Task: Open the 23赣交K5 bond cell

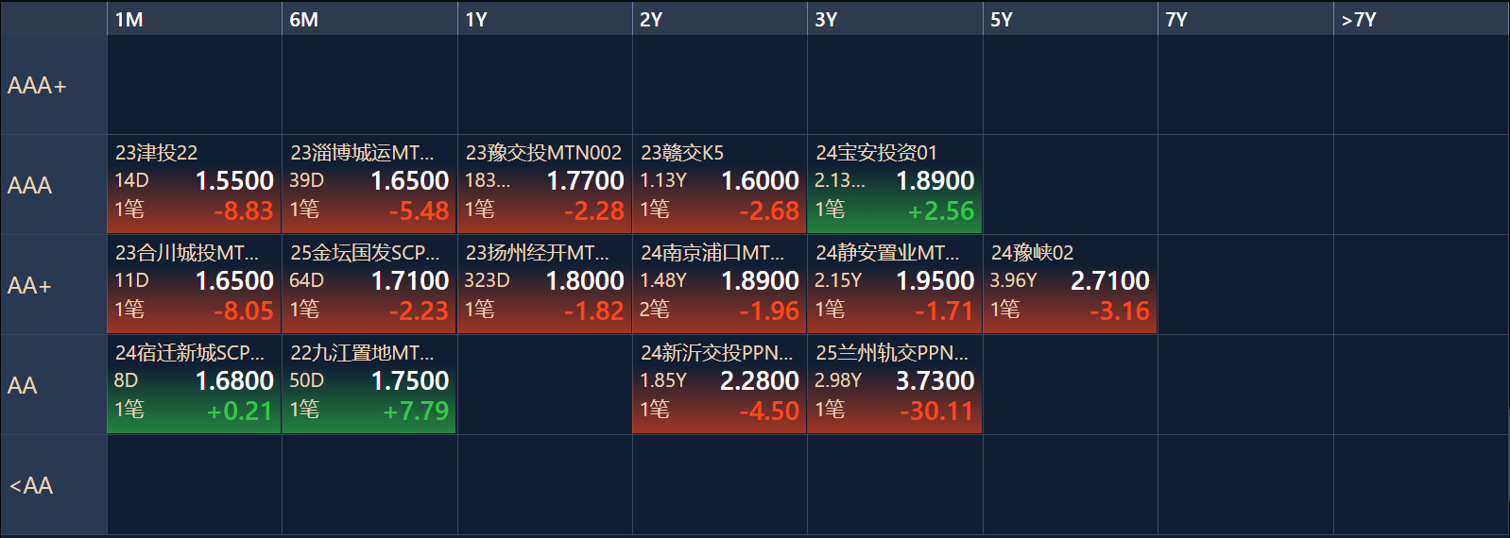Action: click(720, 184)
